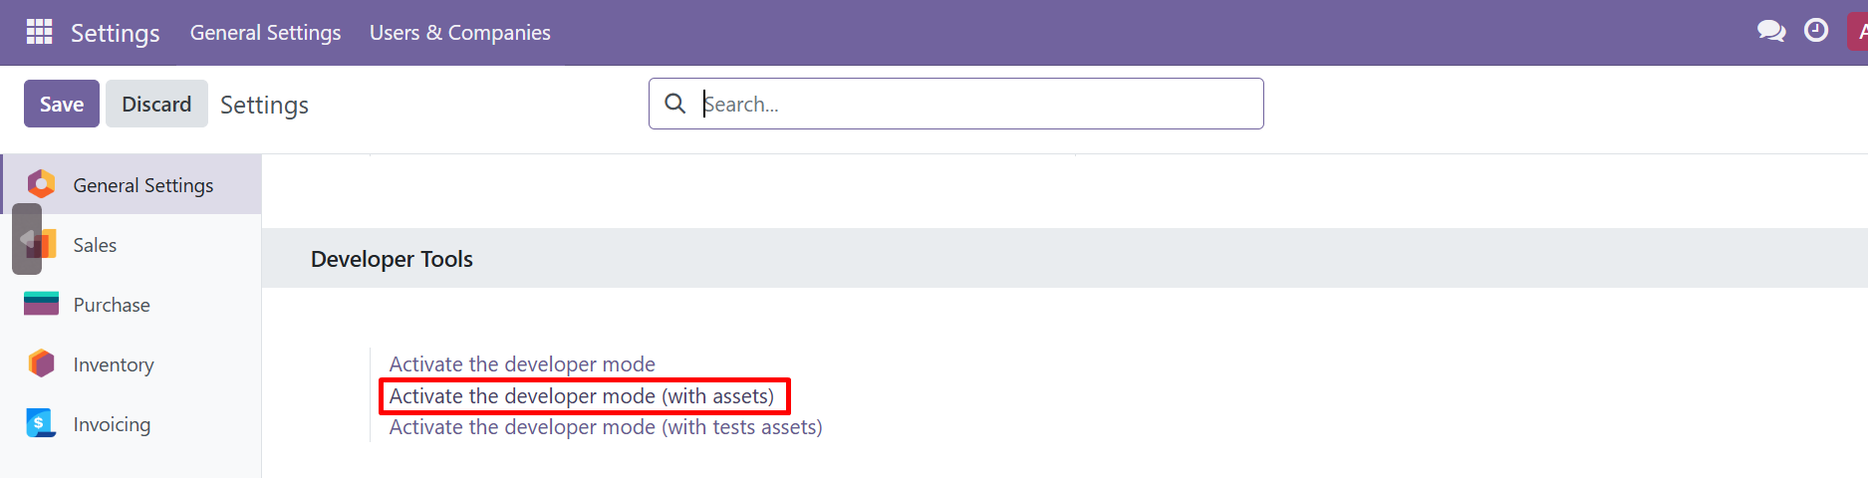Image resolution: width=1868 pixels, height=478 pixels.
Task: Save the settings changes
Action: 62,104
